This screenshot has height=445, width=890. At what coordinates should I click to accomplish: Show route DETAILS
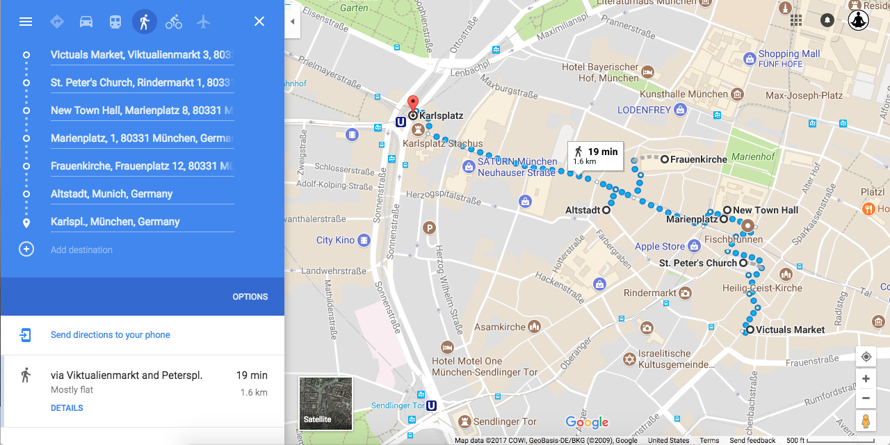click(x=67, y=407)
